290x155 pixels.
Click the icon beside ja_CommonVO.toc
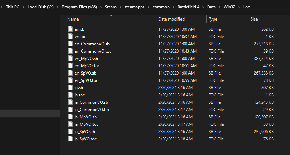(x=70, y=110)
